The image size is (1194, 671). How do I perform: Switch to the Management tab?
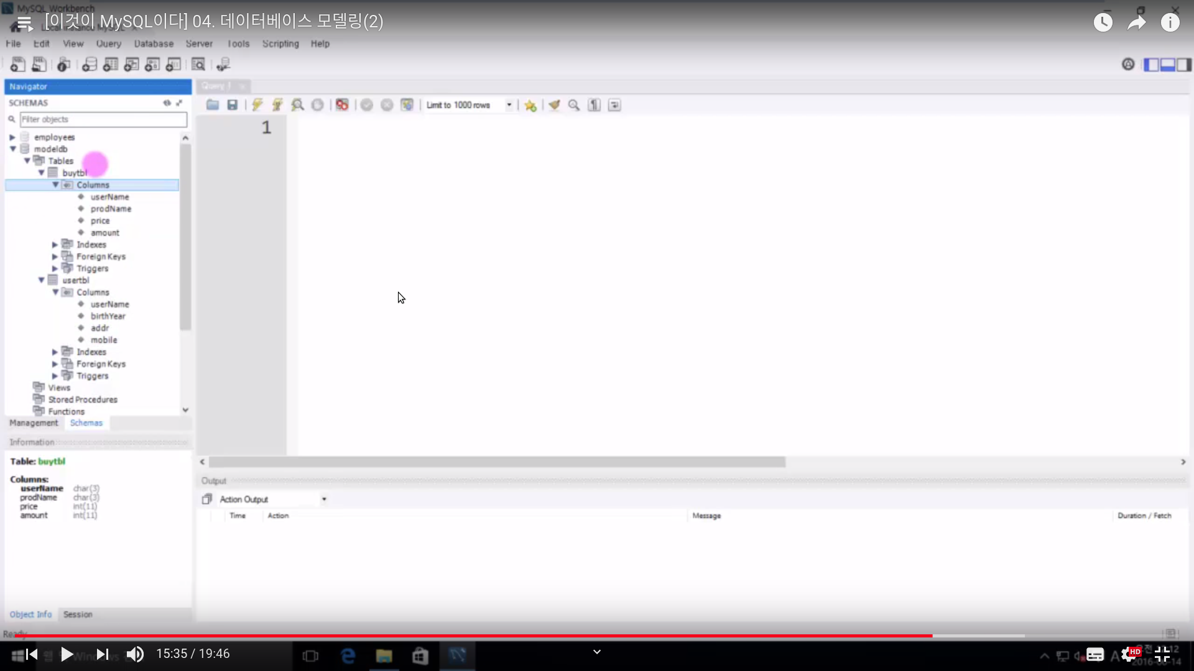[34, 423]
